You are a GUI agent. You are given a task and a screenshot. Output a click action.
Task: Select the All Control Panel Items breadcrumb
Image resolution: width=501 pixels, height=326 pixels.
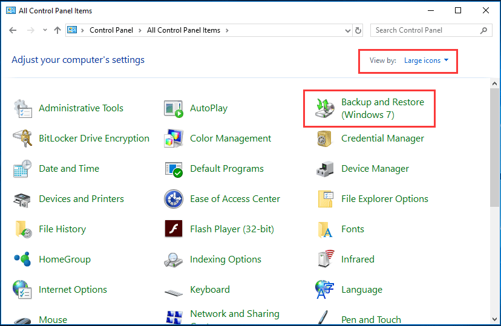pyautogui.click(x=184, y=30)
